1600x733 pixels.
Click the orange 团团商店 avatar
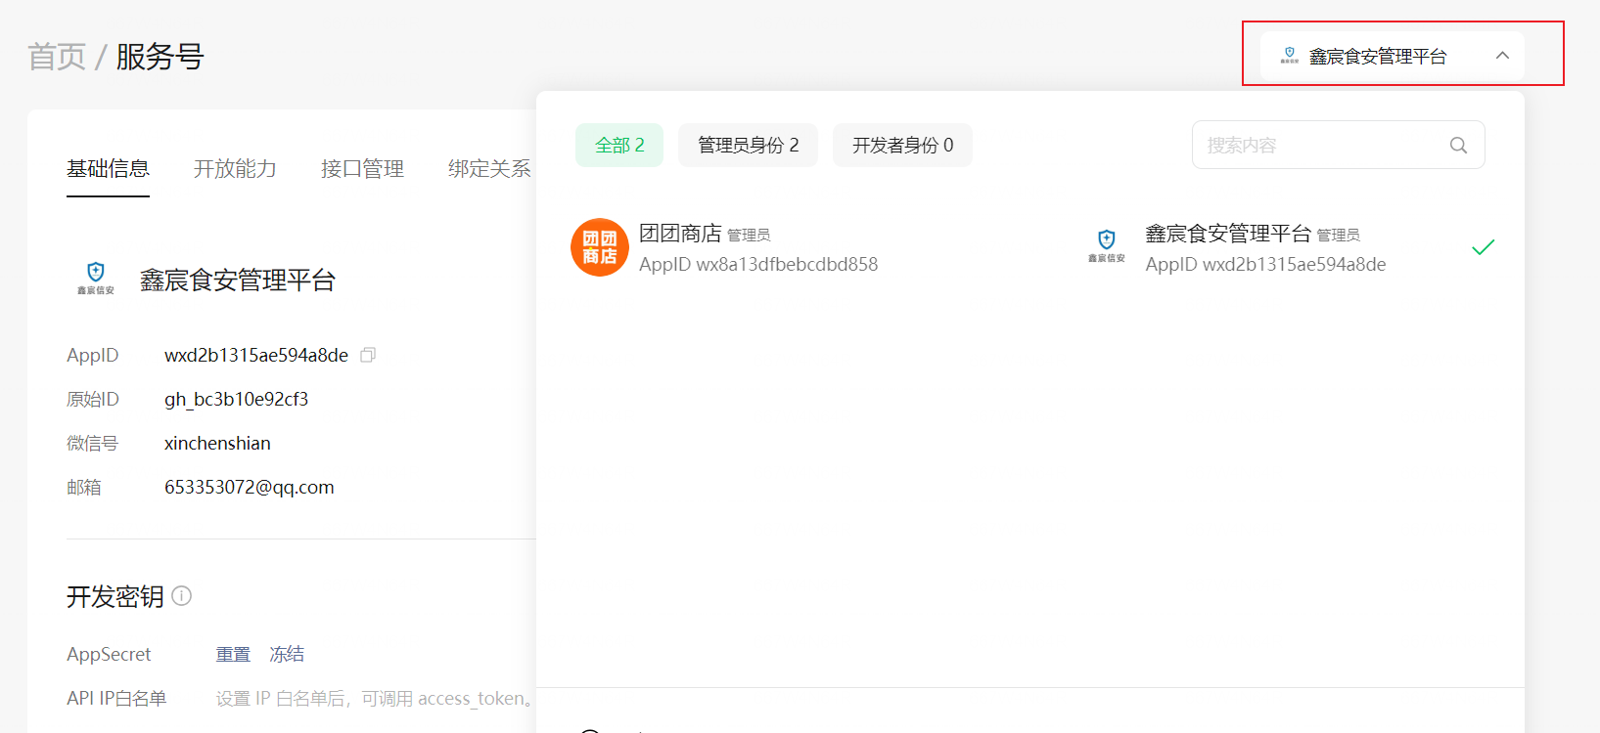pyautogui.click(x=599, y=247)
